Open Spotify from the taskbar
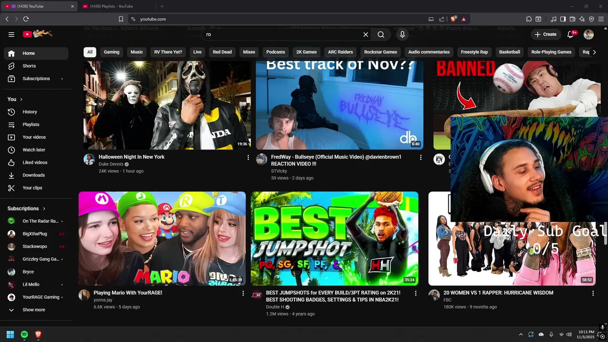Viewport: 608px width, 342px height. (24, 334)
